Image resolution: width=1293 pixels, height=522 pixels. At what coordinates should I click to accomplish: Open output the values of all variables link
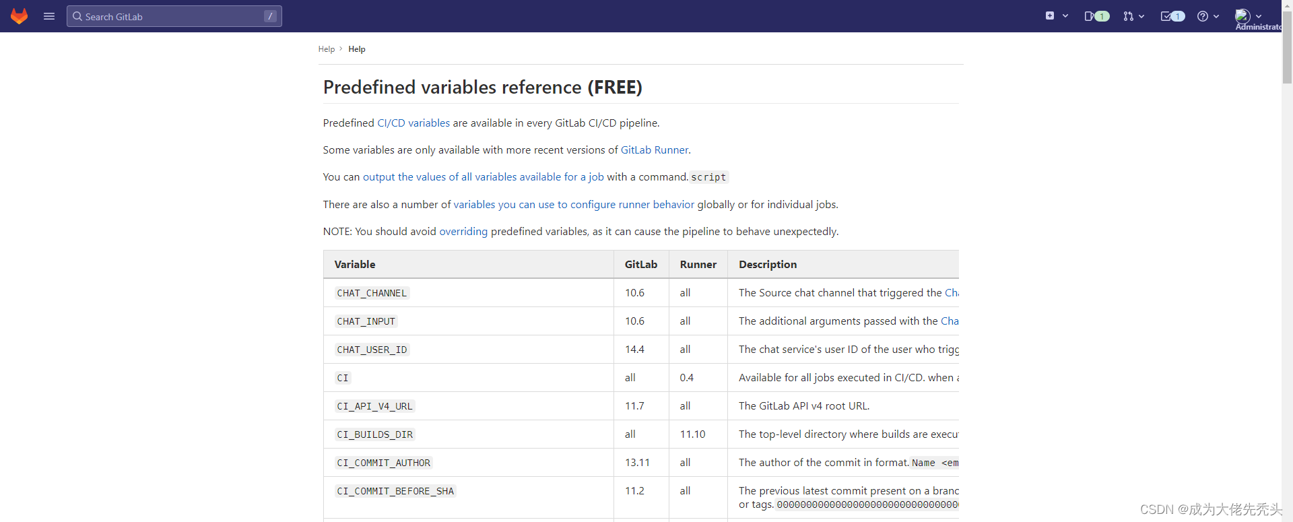[484, 177]
